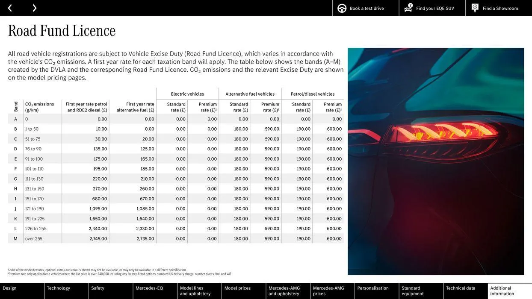Click the '91 to 100' emissions cell

[34, 159]
